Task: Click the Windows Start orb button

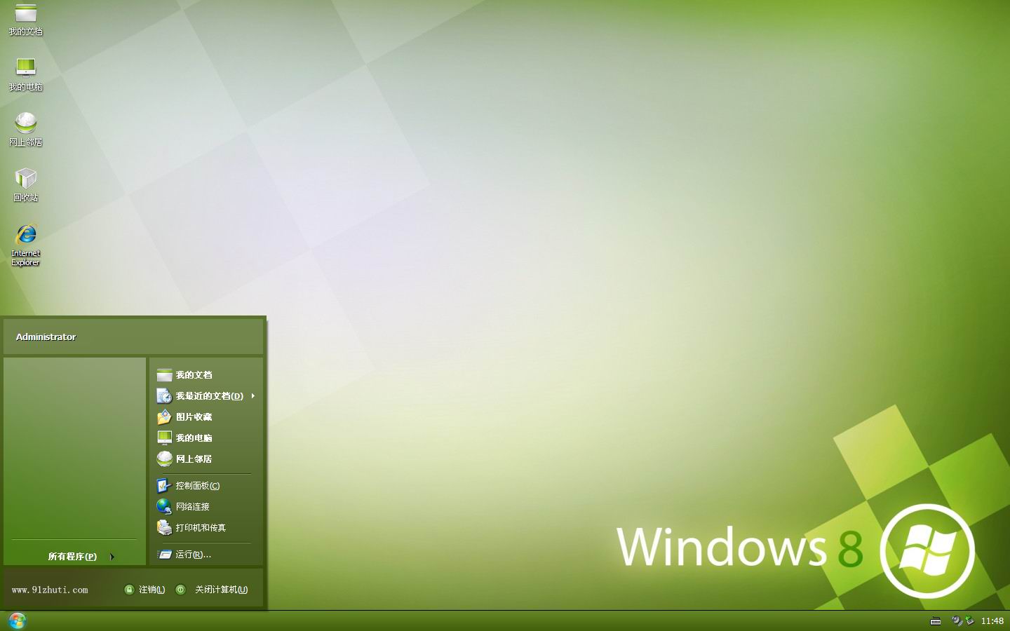Action: click(17, 620)
